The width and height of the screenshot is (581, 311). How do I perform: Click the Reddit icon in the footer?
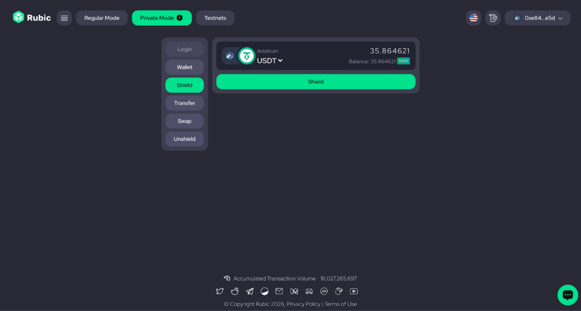tap(235, 291)
